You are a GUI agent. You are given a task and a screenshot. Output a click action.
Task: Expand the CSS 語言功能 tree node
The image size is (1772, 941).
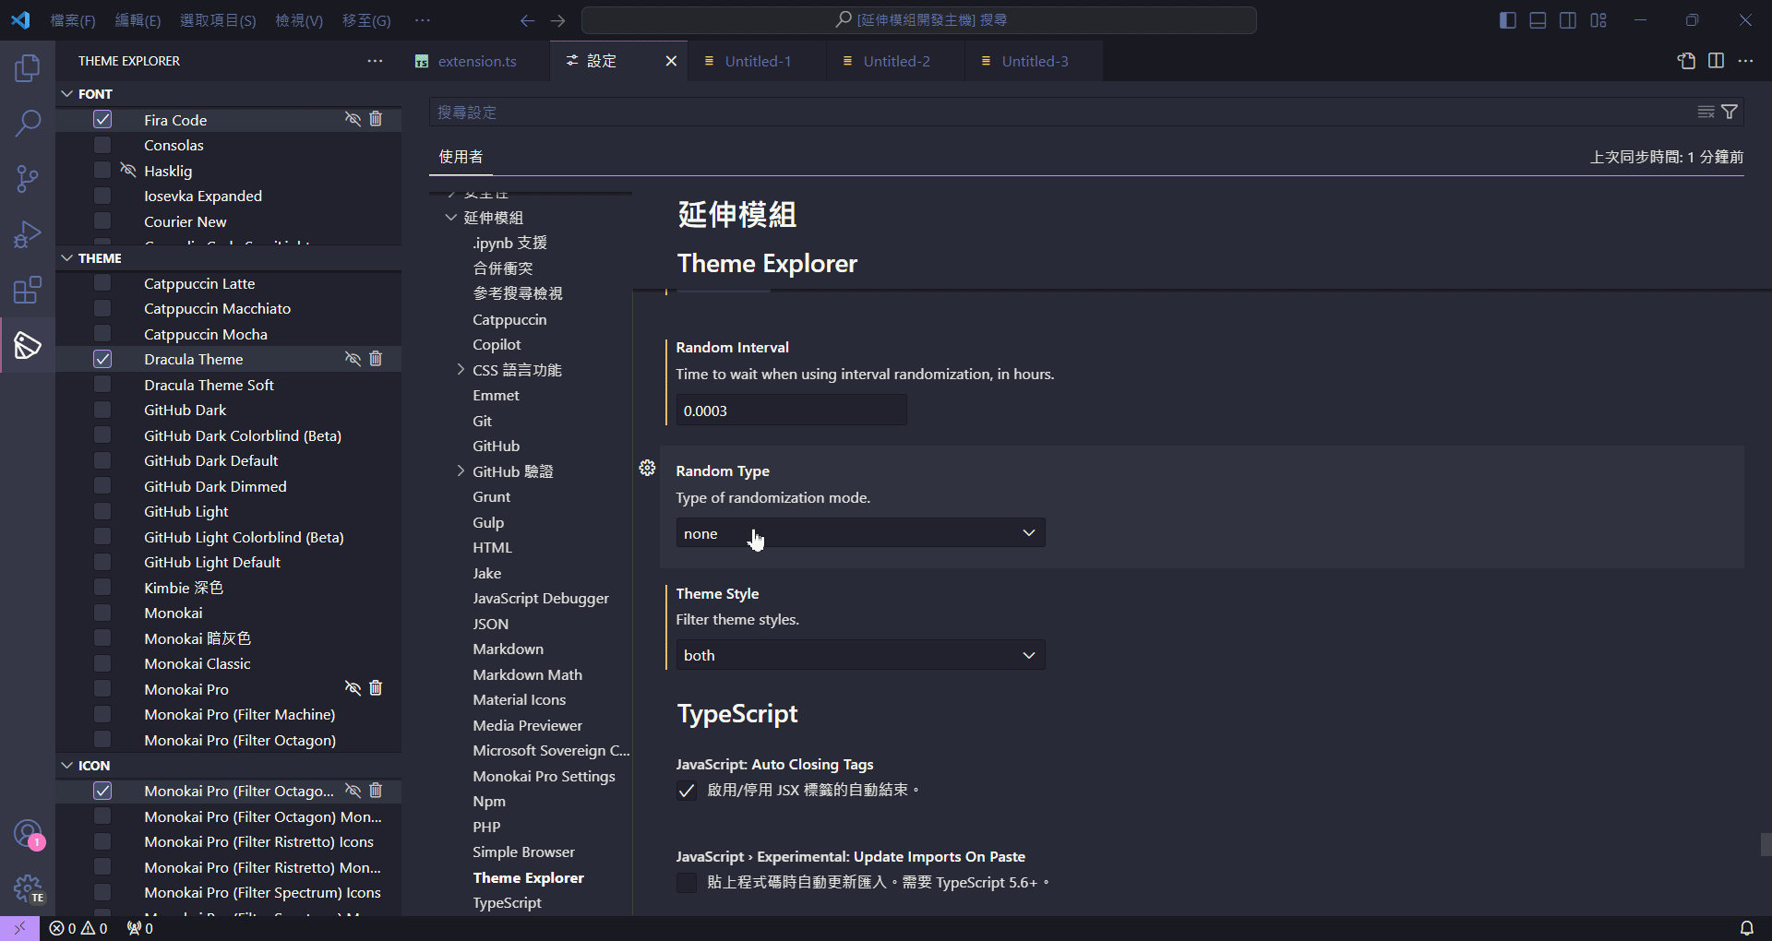click(461, 370)
